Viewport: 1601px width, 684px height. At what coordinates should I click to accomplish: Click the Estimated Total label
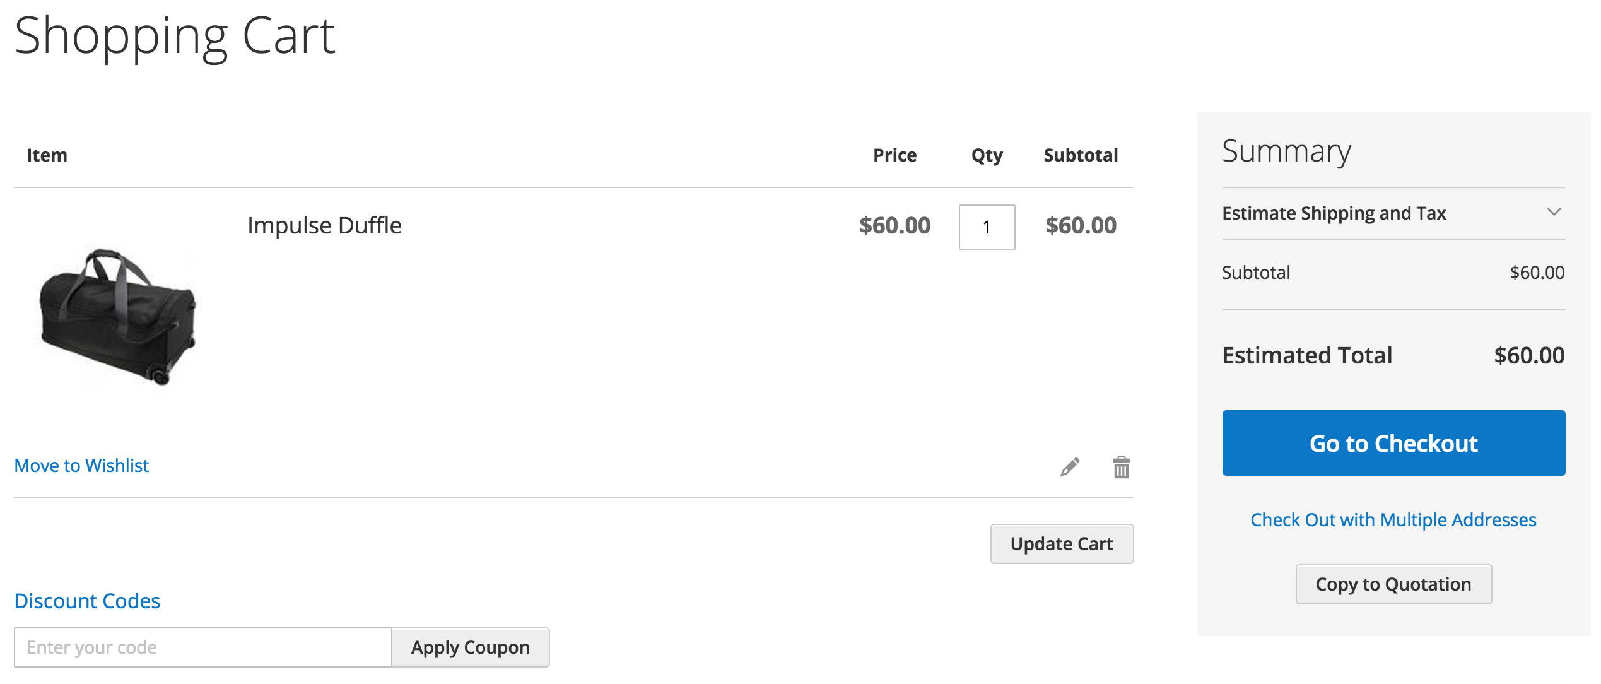1307,355
